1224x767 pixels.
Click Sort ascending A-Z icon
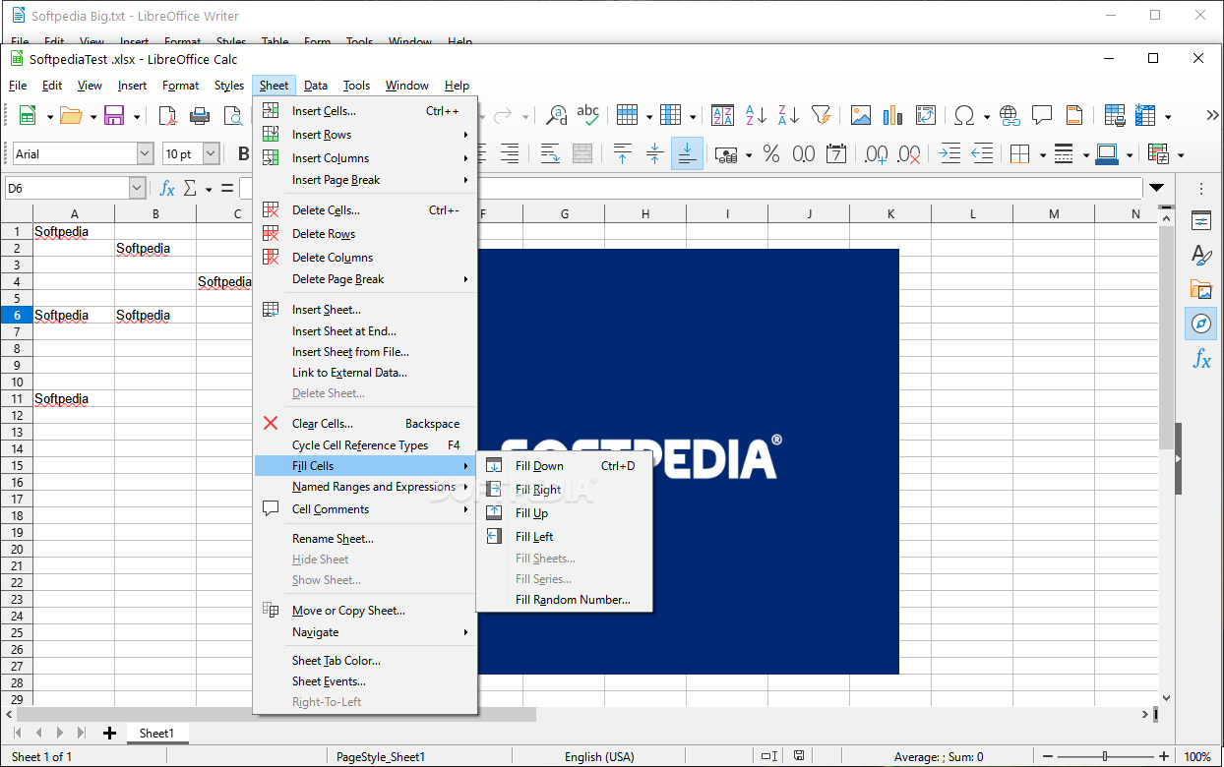756,116
